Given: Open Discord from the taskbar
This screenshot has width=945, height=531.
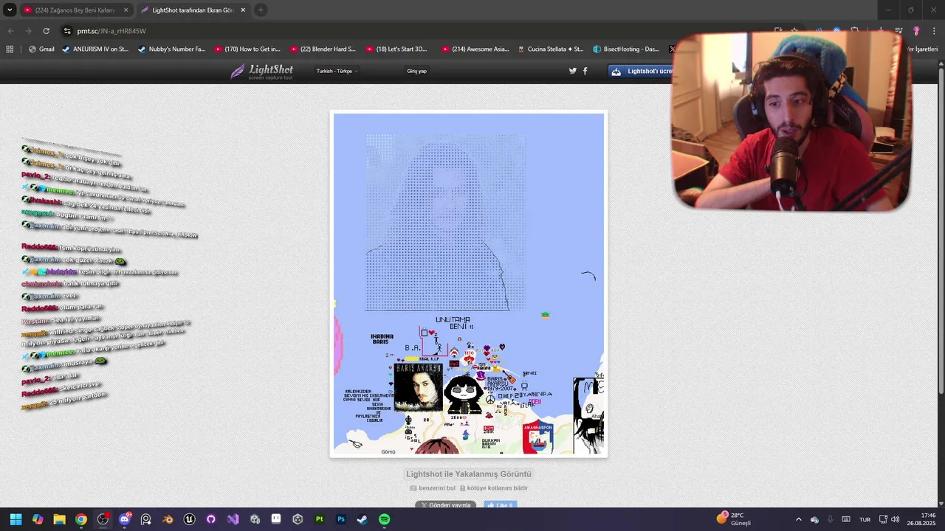Looking at the screenshot, I should pyautogui.click(x=124, y=519).
